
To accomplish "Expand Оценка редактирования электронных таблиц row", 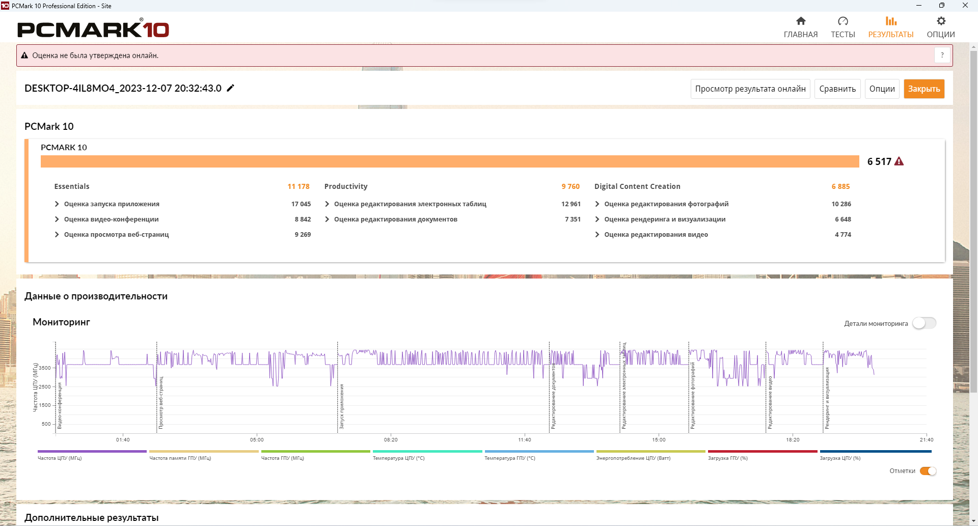I will pos(327,204).
